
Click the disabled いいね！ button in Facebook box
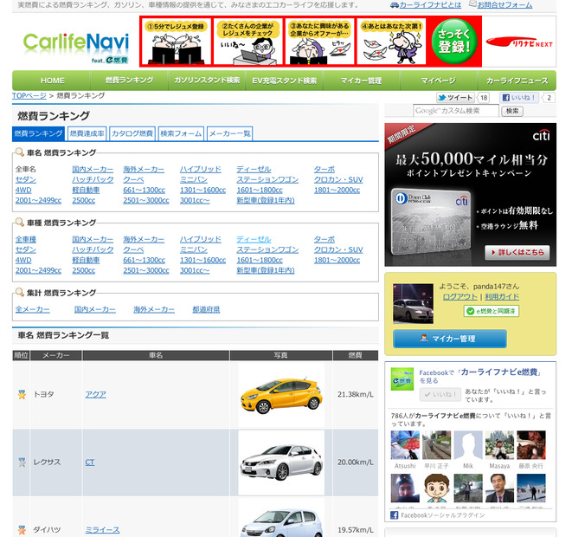(x=440, y=395)
